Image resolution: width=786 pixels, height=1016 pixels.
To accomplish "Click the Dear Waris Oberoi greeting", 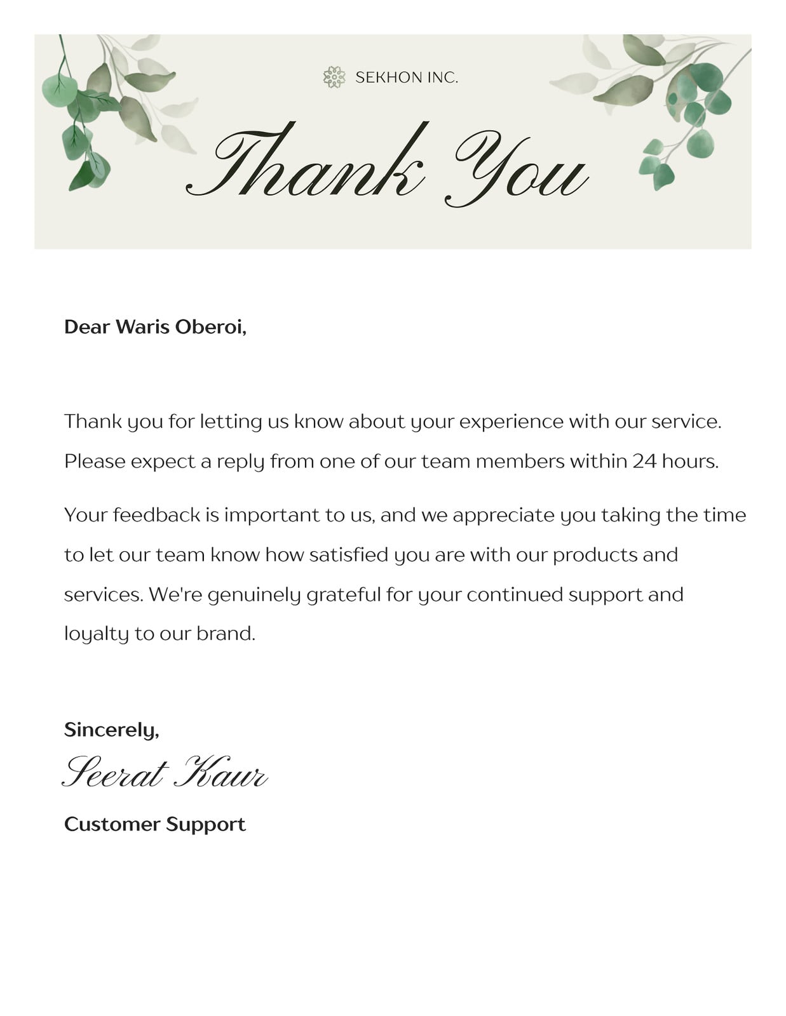I will pyautogui.click(x=155, y=326).
